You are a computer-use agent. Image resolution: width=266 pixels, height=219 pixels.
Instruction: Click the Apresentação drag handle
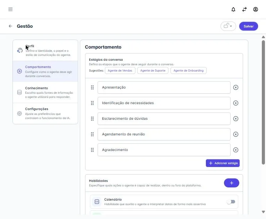pos(92,87)
